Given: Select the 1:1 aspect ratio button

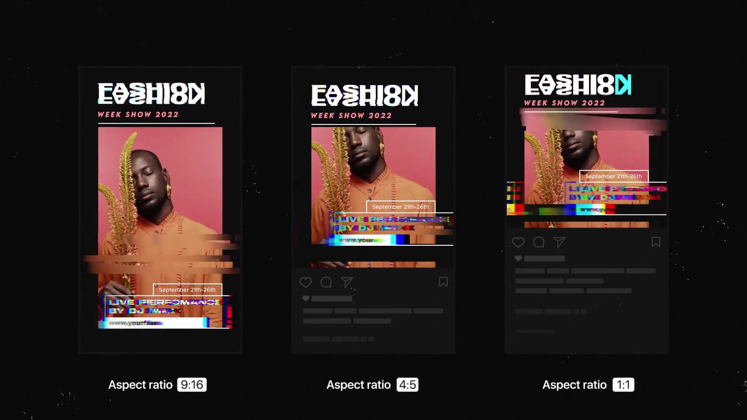Looking at the screenshot, I should tap(623, 385).
